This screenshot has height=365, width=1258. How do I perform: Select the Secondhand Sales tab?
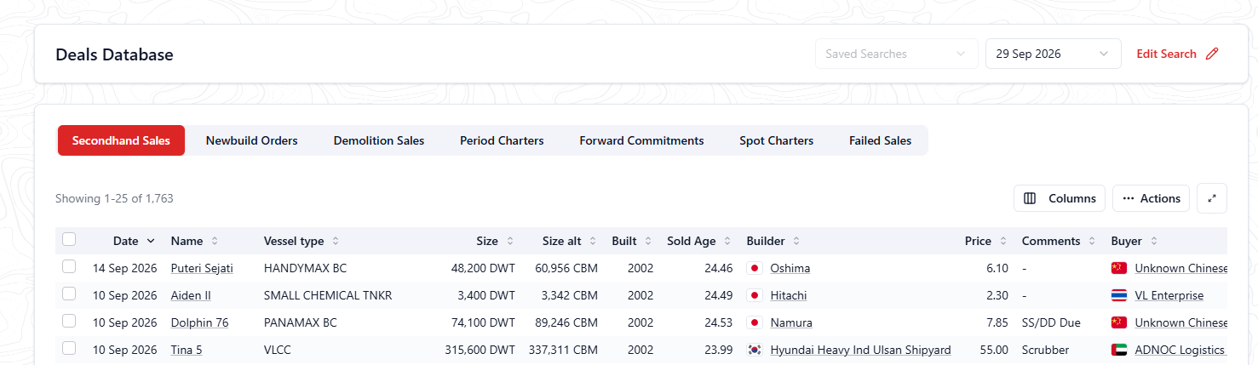pyautogui.click(x=121, y=140)
